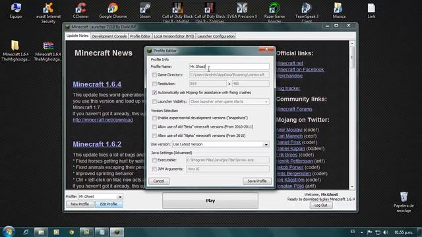
Task: Switch to the Launcher Configuration tab
Action: (216, 36)
